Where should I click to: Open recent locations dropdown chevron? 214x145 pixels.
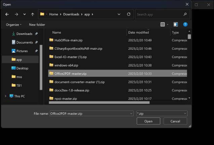coord(25,14)
